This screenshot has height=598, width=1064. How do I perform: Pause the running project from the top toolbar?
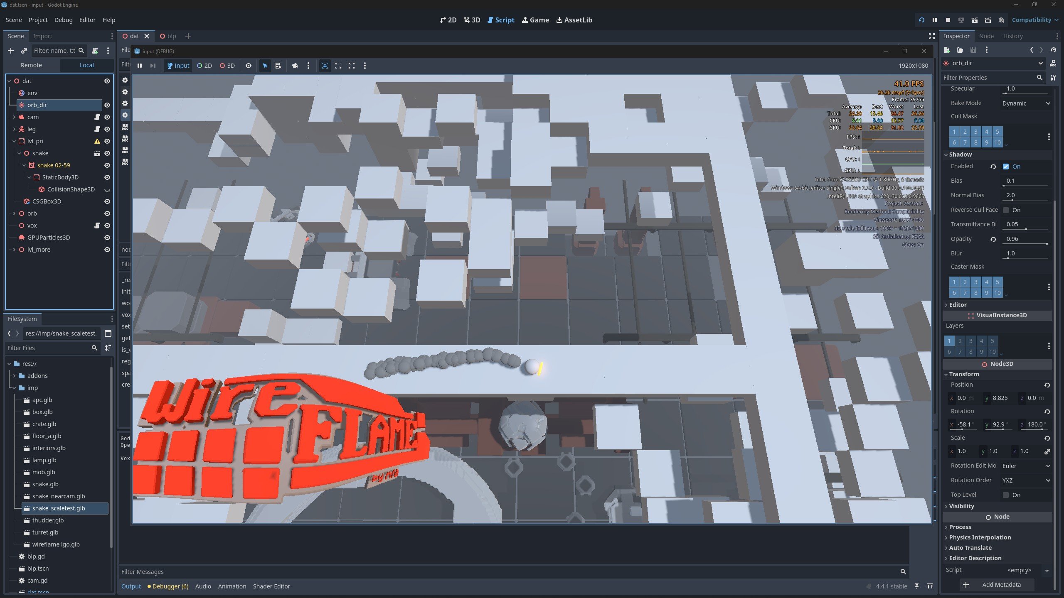[935, 20]
